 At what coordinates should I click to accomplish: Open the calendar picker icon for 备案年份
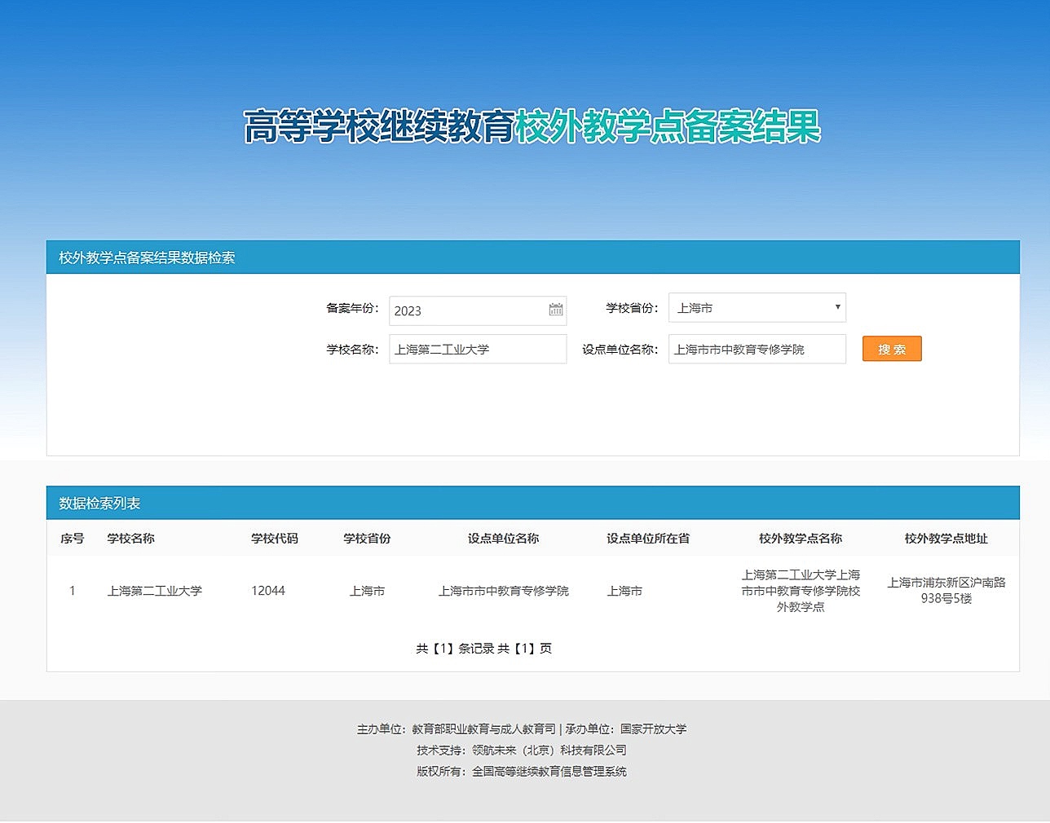(556, 310)
